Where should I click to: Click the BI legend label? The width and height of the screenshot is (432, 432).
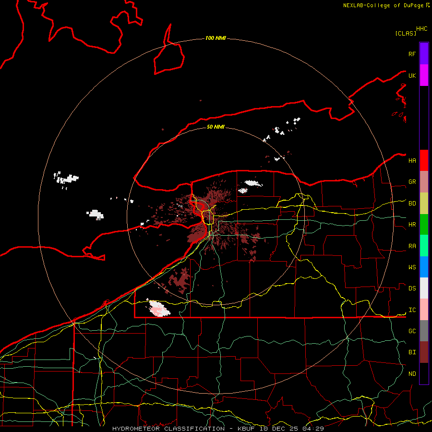412,352
